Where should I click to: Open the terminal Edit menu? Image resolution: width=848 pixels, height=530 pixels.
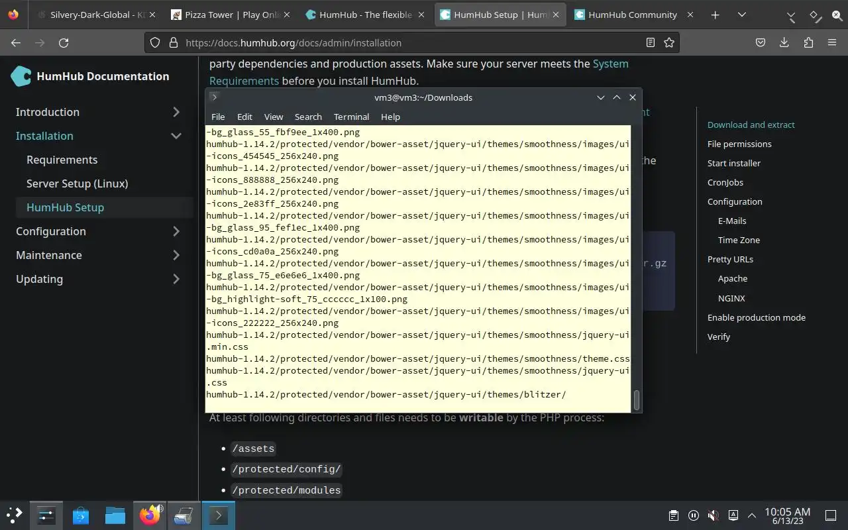click(x=244, y=117)
